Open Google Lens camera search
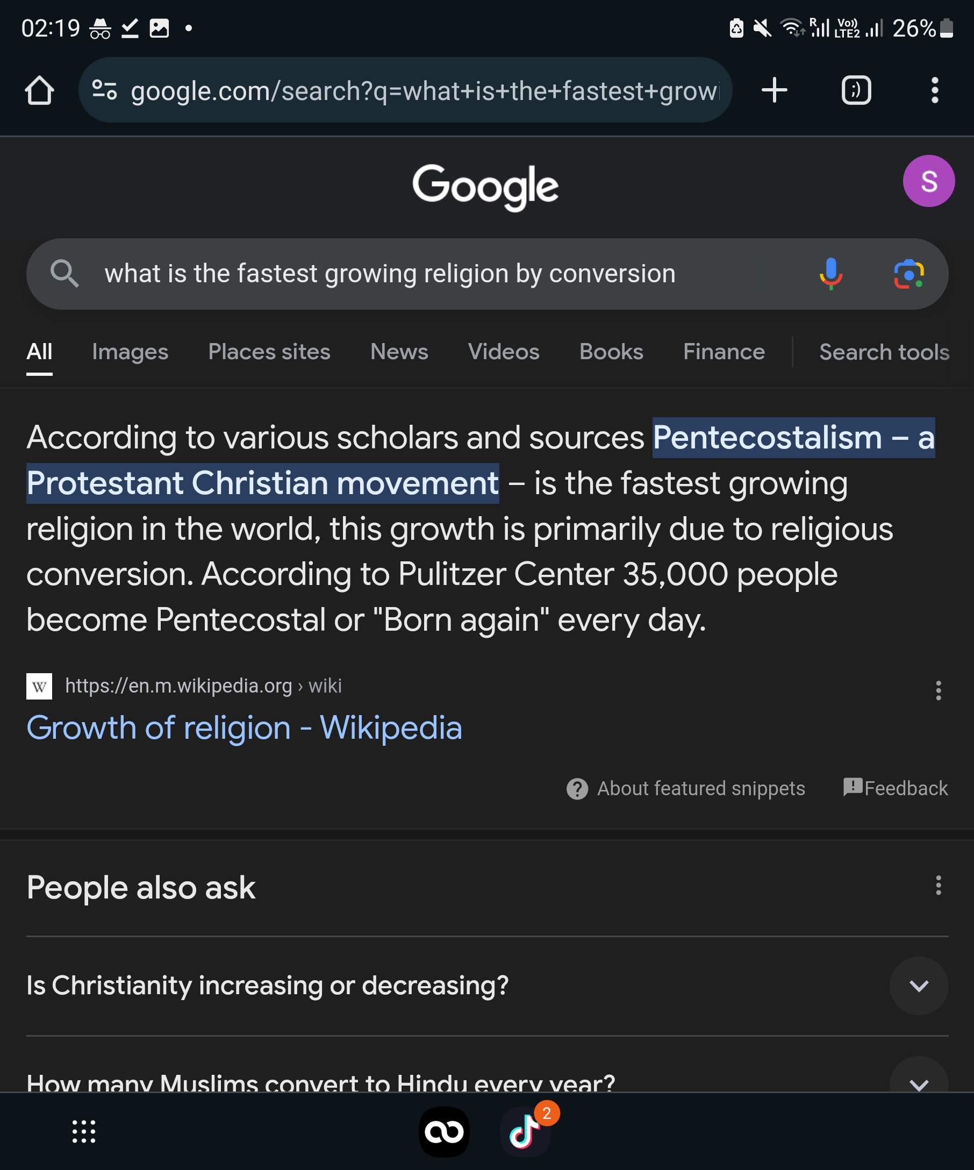 pyautogui.click(x=908, y=274)
